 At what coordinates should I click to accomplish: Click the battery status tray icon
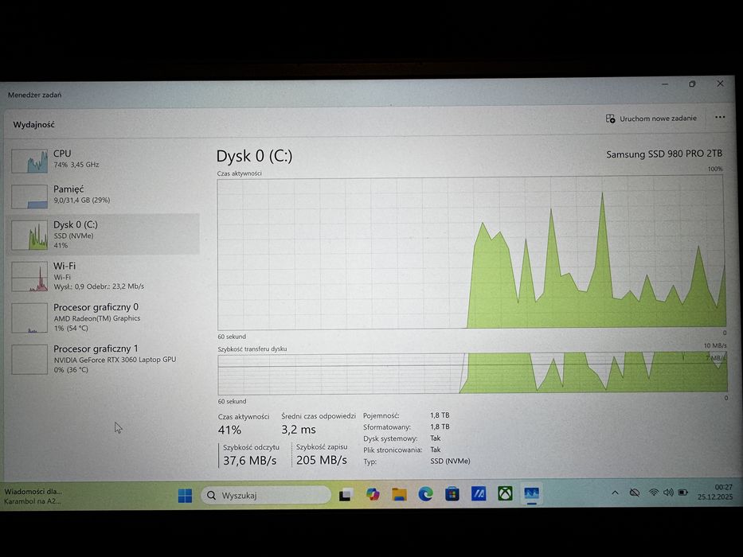[682, 493]
